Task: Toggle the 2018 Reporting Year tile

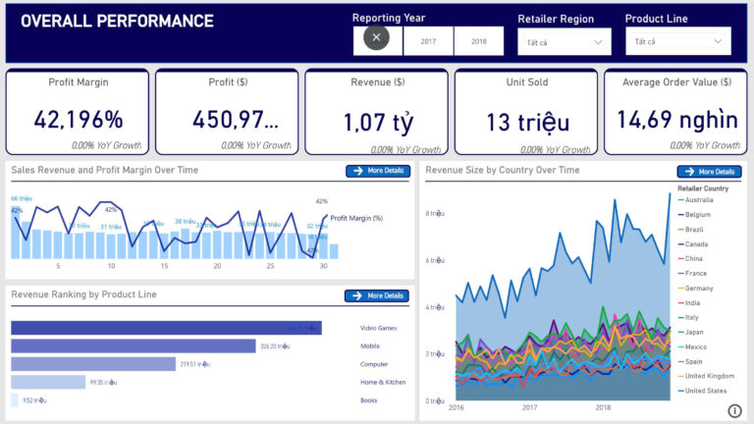Action: [478, 41]
